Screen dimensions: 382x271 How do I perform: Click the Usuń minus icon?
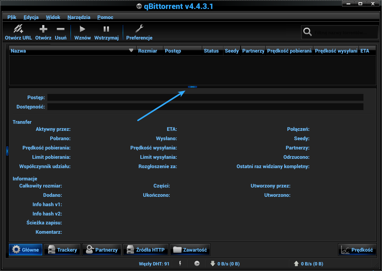pyautogui.click(x=60, y=29)
